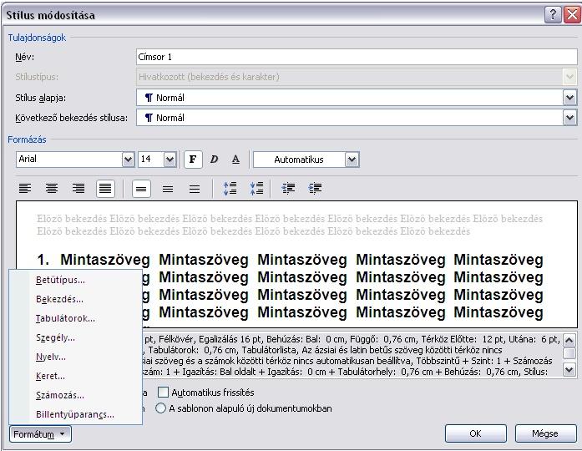Close the Stílus módosítása dialog
Image resolution: width=582 pixels, height=451 pixels.
[572, 15]
